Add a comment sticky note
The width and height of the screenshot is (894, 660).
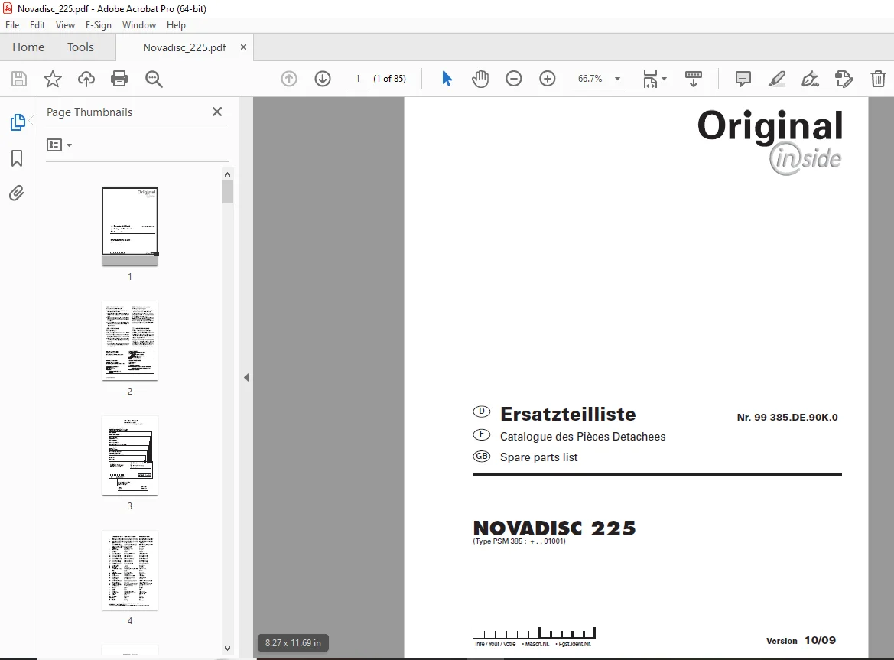743,79
